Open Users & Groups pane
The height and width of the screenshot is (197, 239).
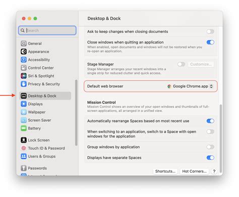click(x=45, y=156)
